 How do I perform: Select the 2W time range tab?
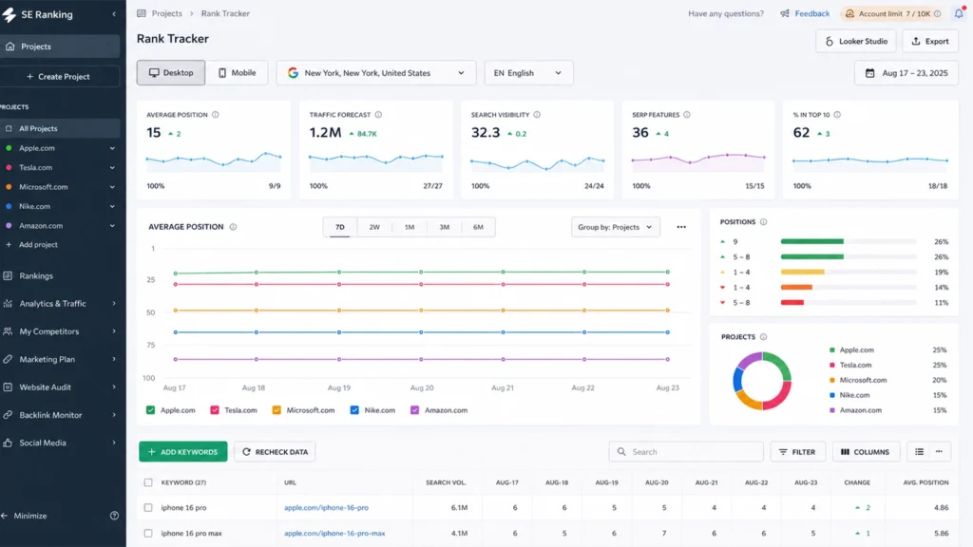[374, 227]
